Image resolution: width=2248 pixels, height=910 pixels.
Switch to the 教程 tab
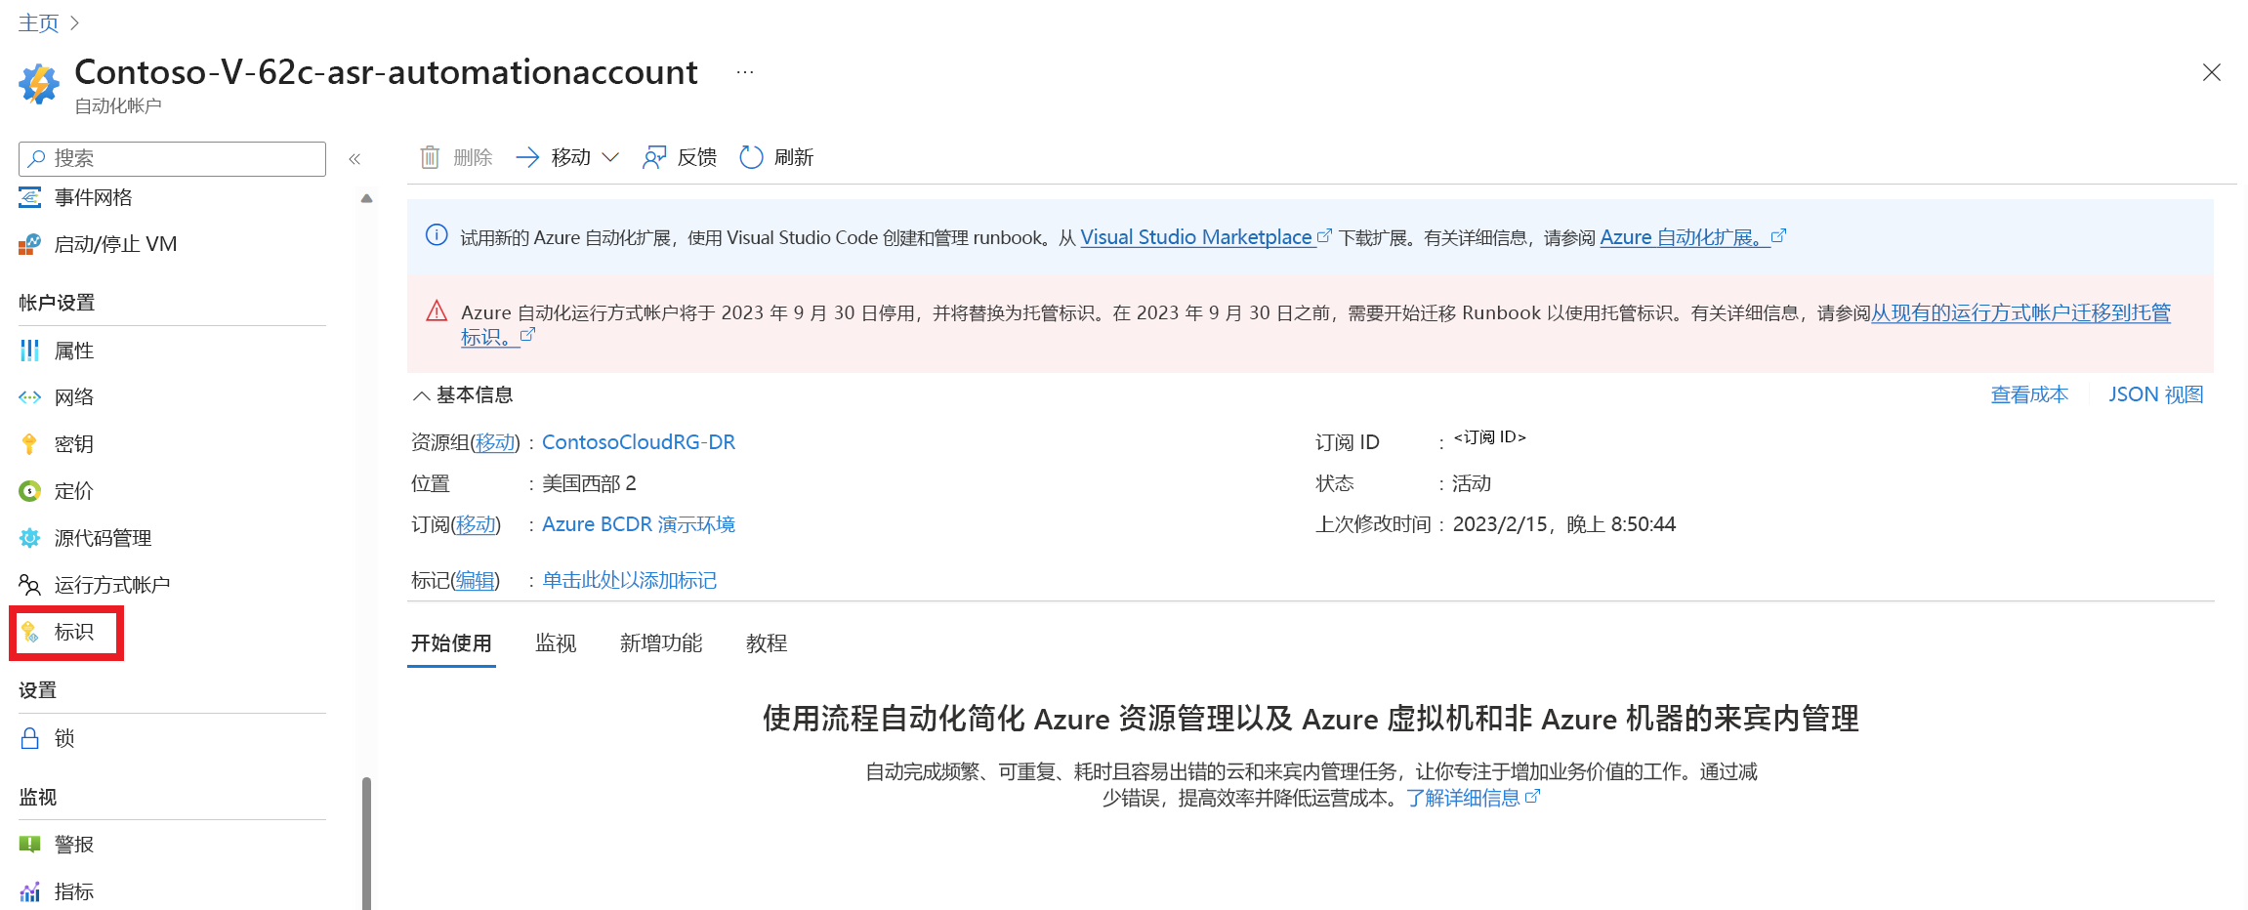pyautogui.click(x=767, y=643)
